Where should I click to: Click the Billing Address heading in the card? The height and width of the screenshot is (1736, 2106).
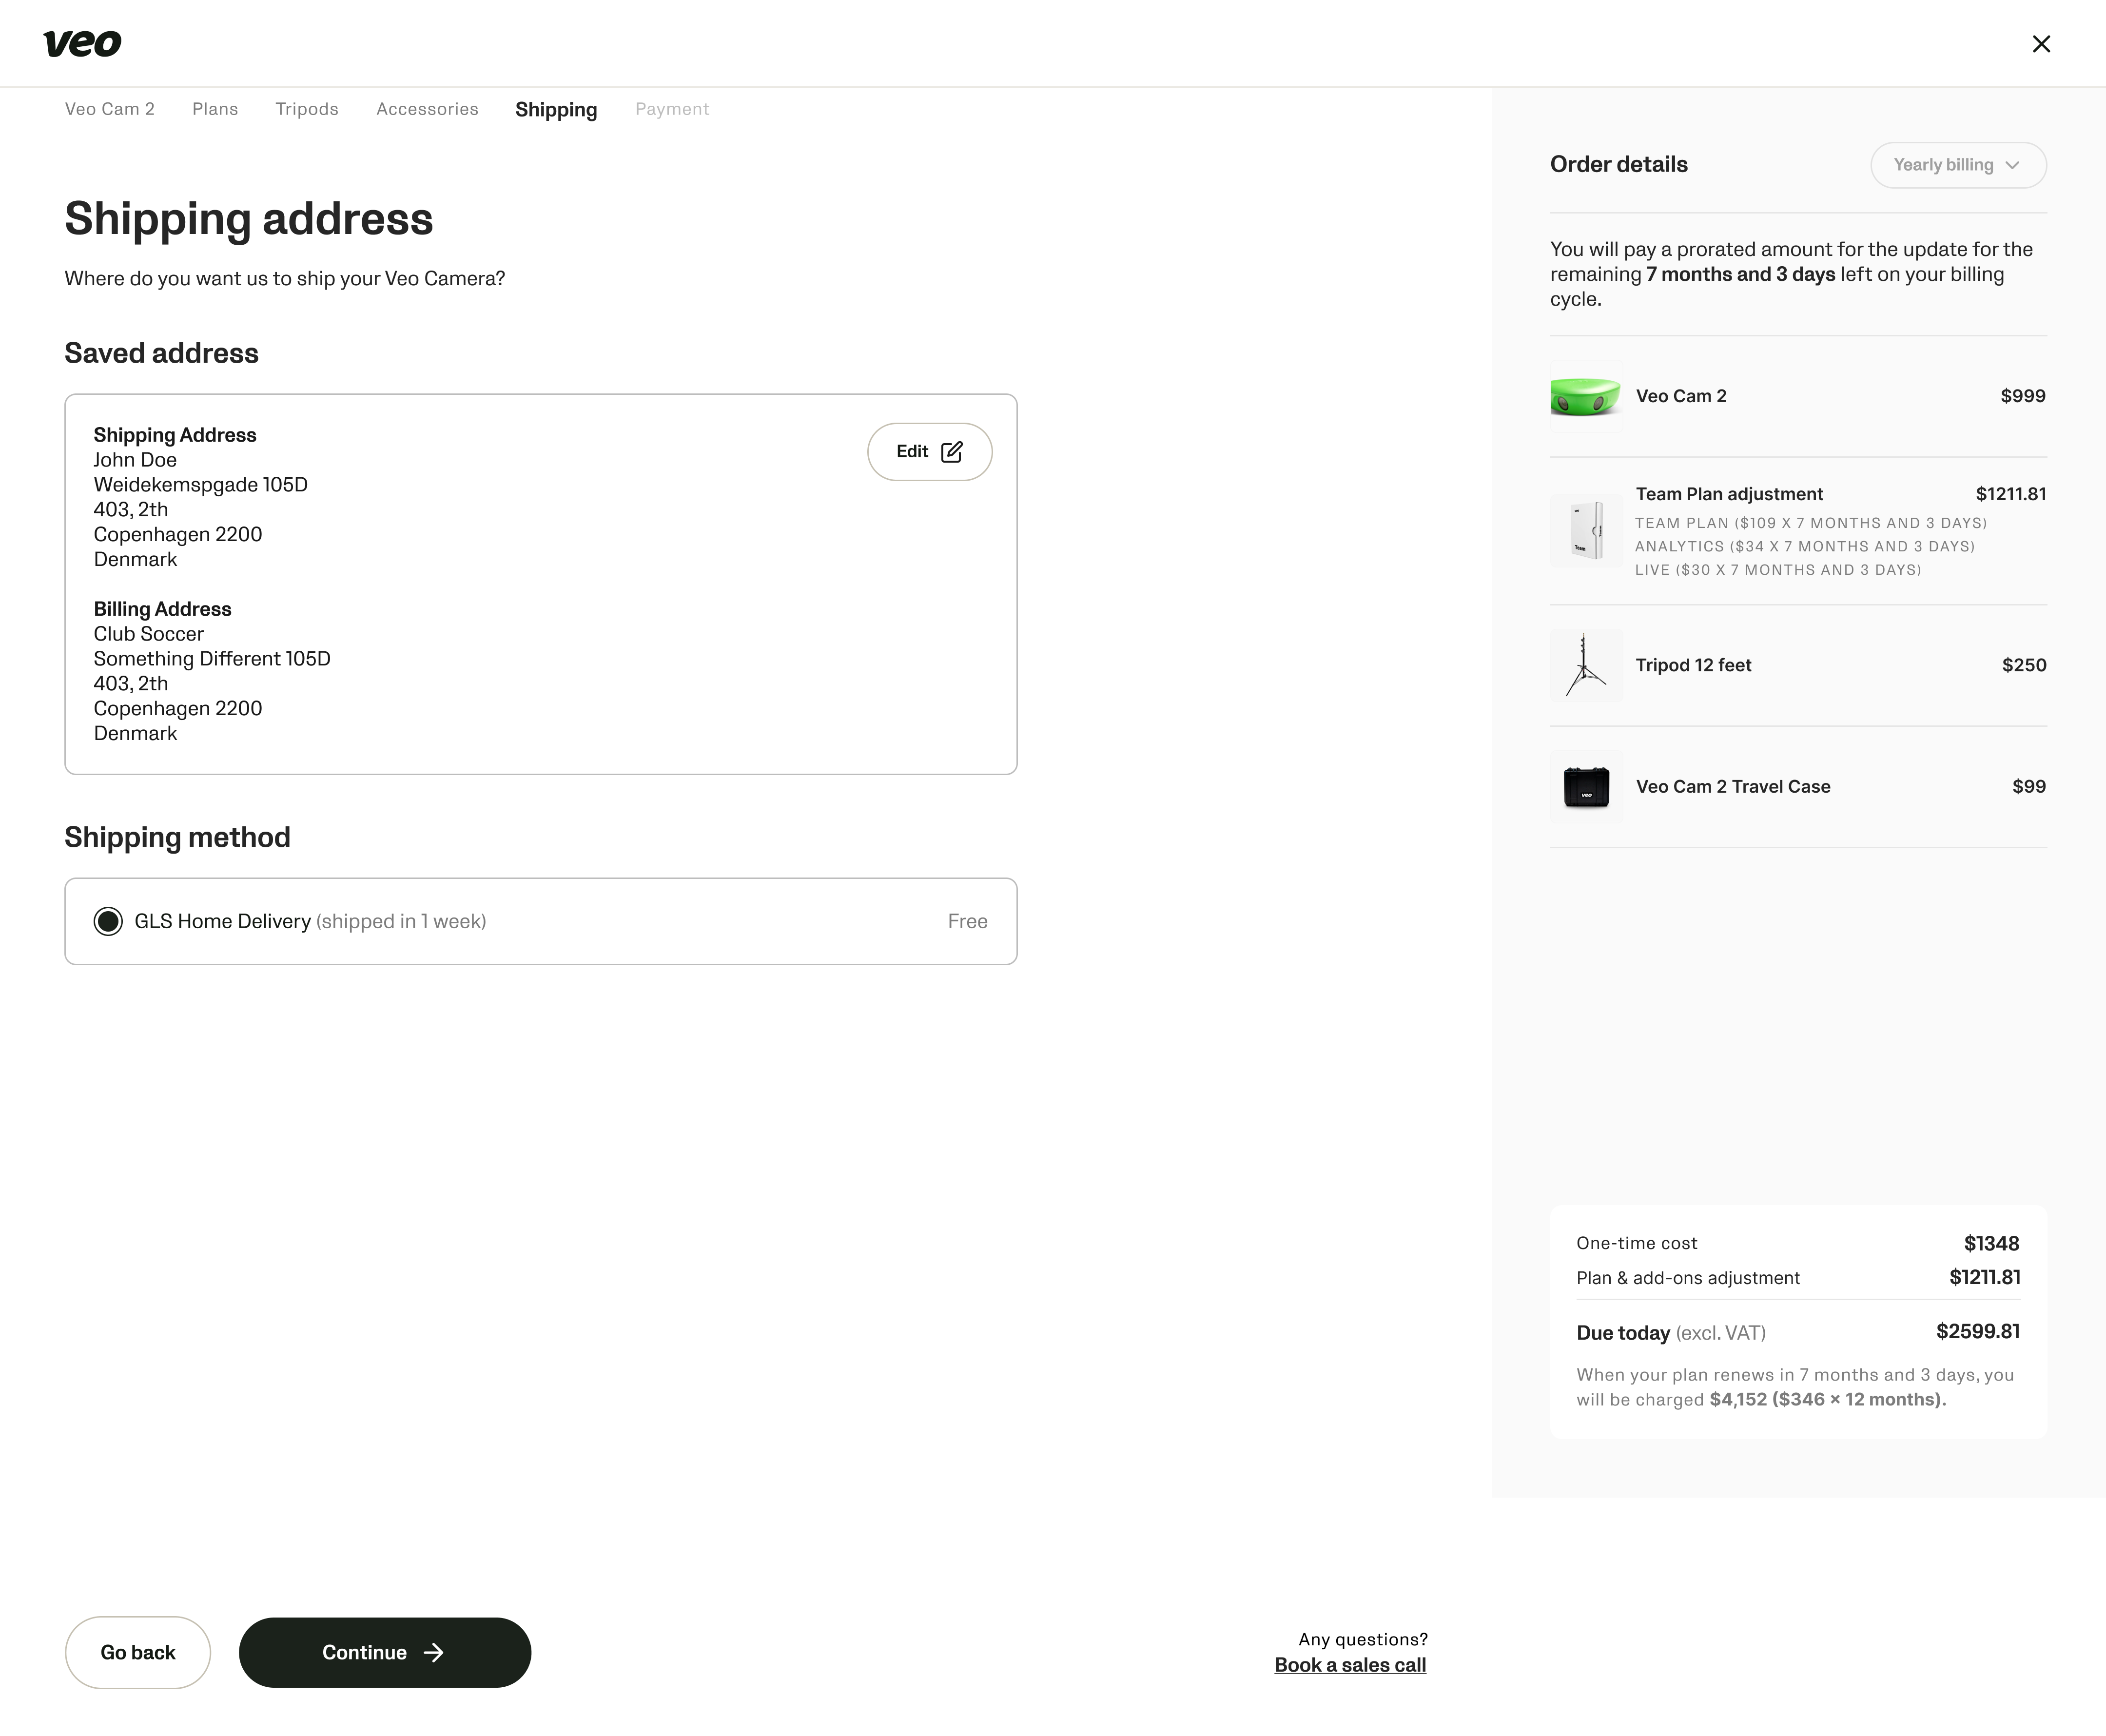(x=162, y=609)
